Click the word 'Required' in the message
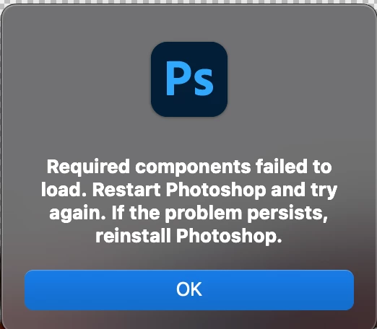 (88, 167)
